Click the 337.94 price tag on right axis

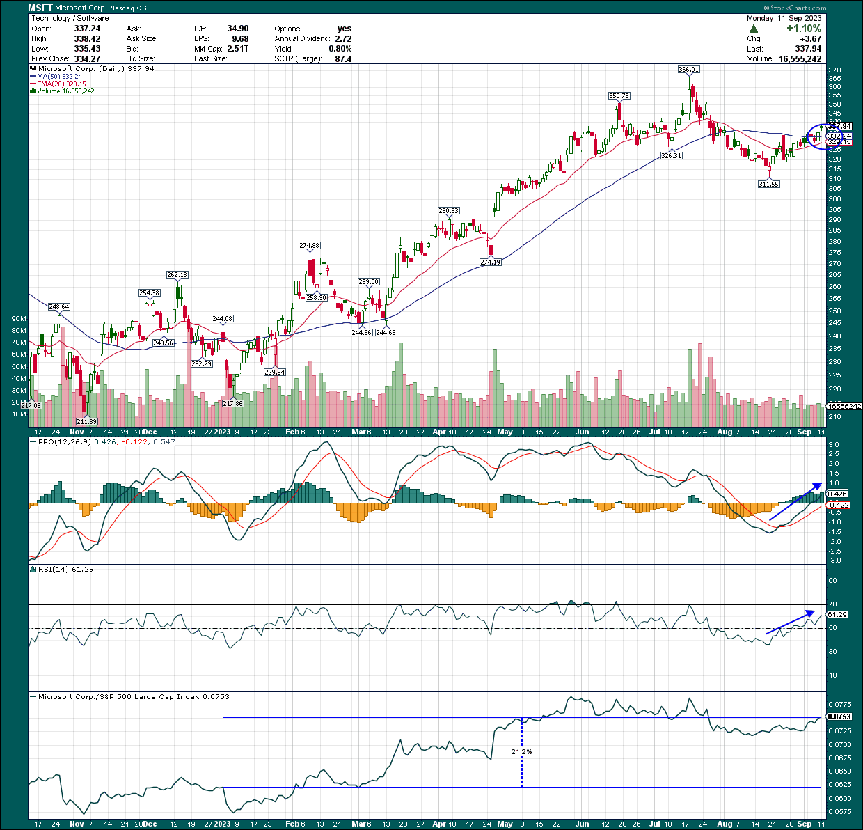[838, 126]
